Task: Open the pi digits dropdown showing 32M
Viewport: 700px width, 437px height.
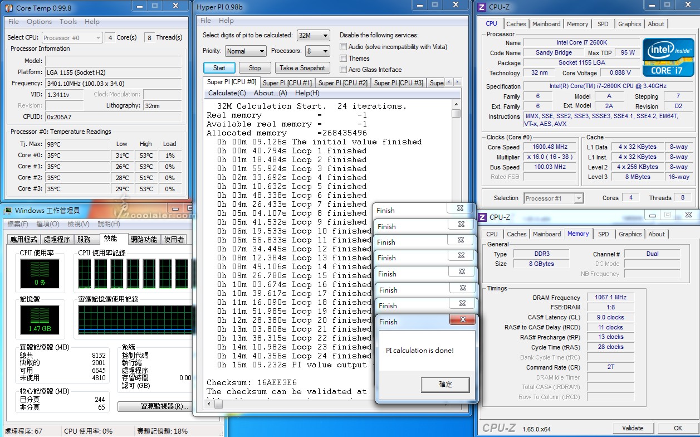Action: click(x=313, y=35)
